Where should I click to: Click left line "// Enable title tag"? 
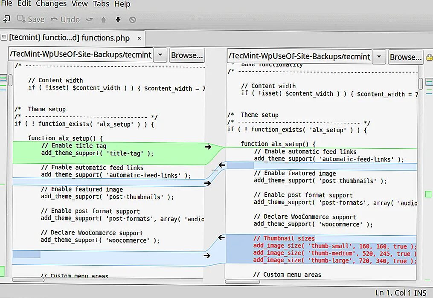click(x=74, y=146)
